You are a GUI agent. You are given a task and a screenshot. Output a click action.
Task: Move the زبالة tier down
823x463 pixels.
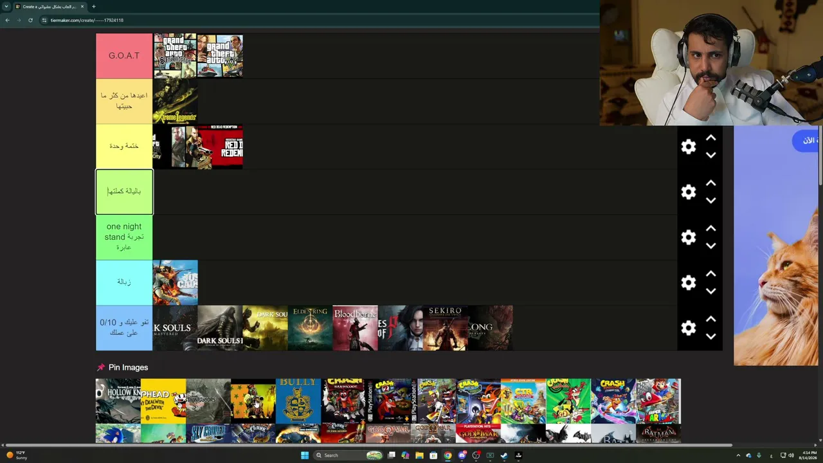click(710, 291)
